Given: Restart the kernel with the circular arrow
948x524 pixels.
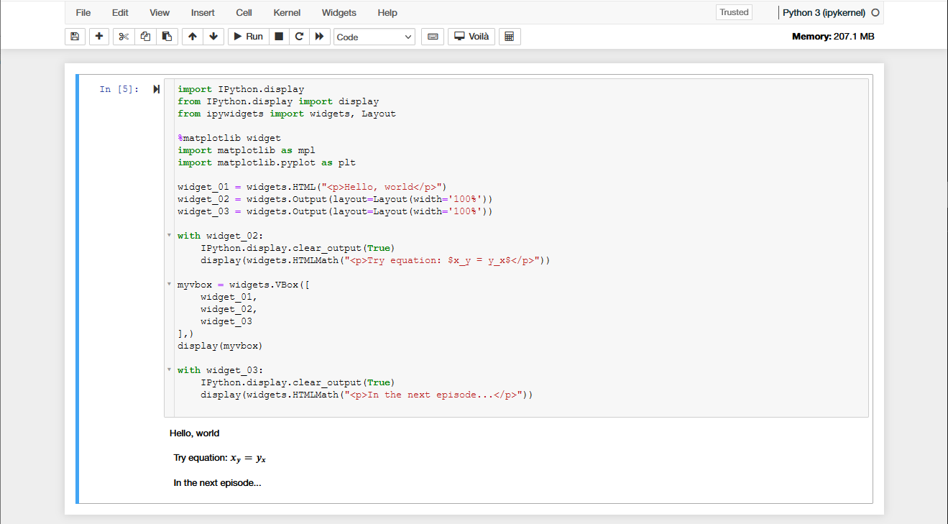Looking at the screenshot, I should pos(299,37).
